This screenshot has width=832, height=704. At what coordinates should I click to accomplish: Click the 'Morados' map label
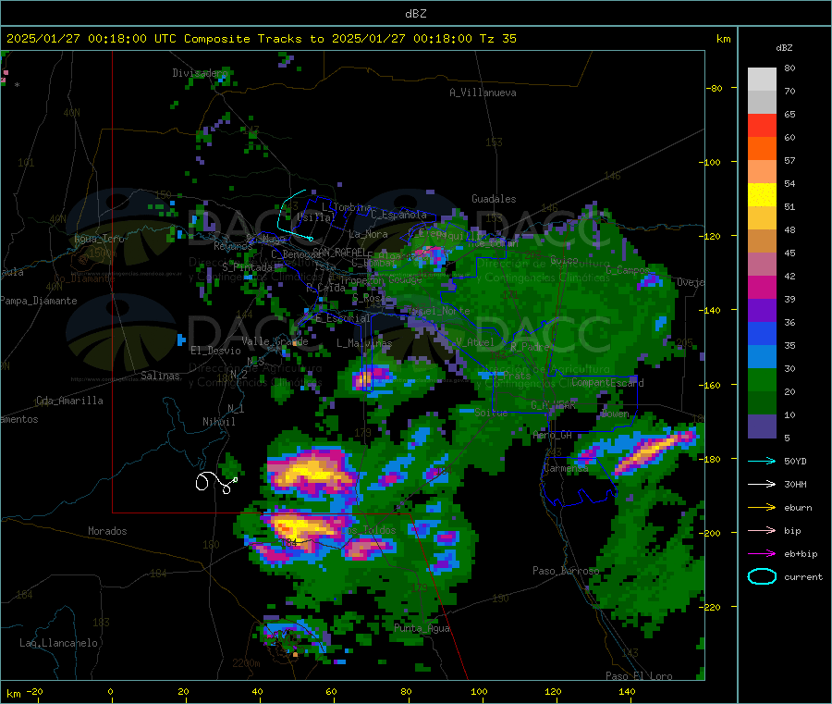click(107, 531)
